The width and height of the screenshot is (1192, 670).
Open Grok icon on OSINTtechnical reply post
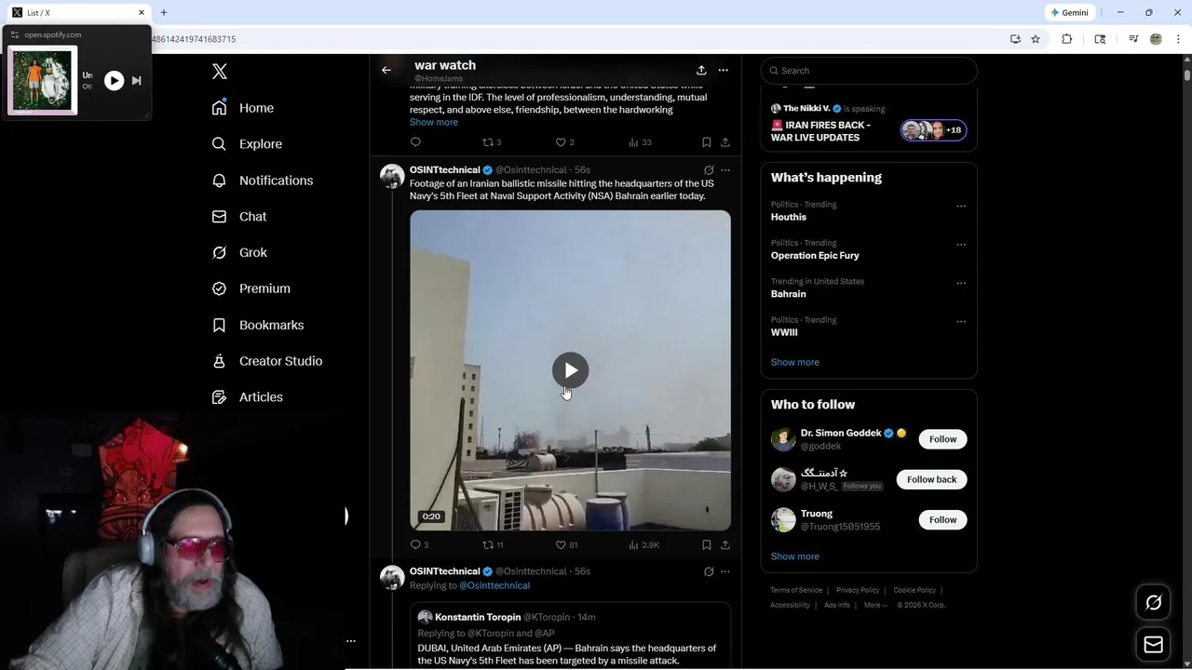(x=709, y=571)
